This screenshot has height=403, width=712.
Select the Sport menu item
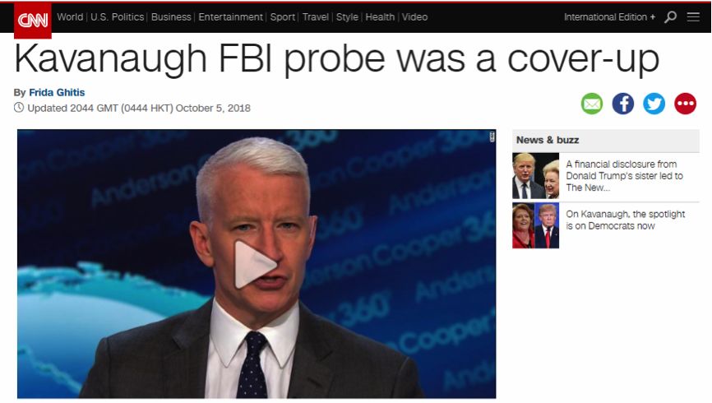point(283,17)
